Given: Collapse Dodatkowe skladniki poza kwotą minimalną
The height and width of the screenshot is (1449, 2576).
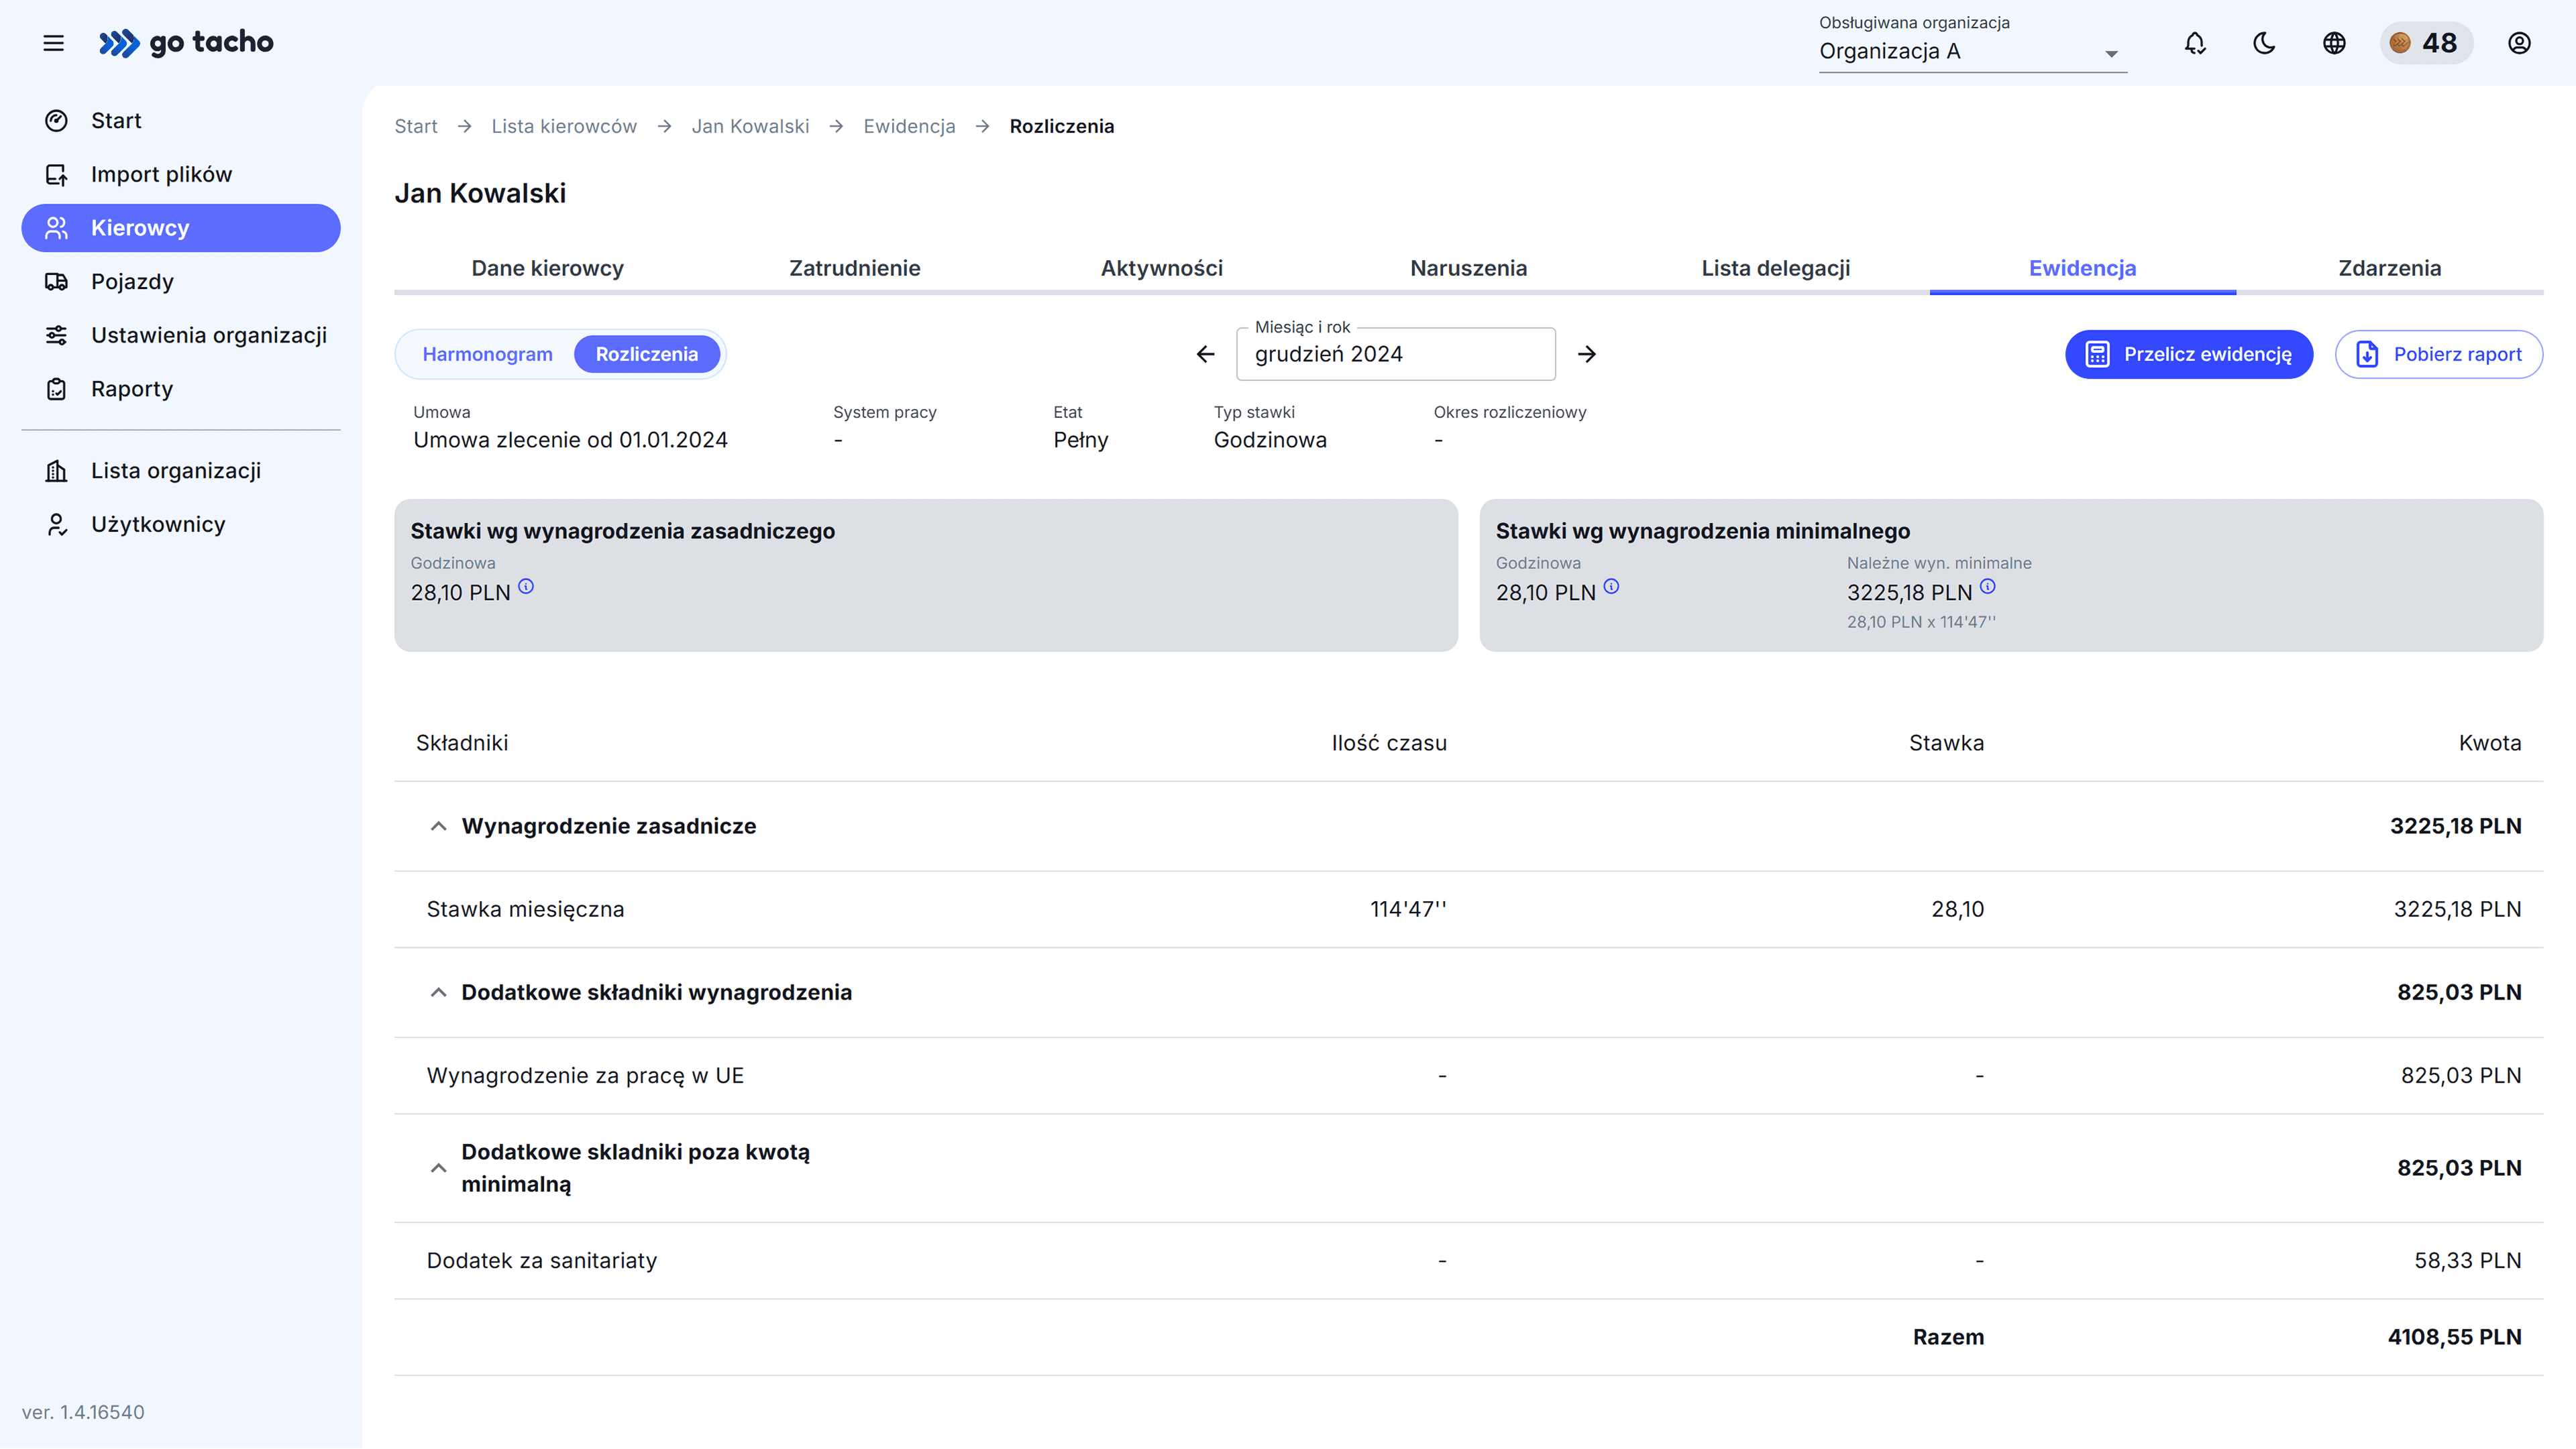Looking at the screenshot, I should [438, 1168].
